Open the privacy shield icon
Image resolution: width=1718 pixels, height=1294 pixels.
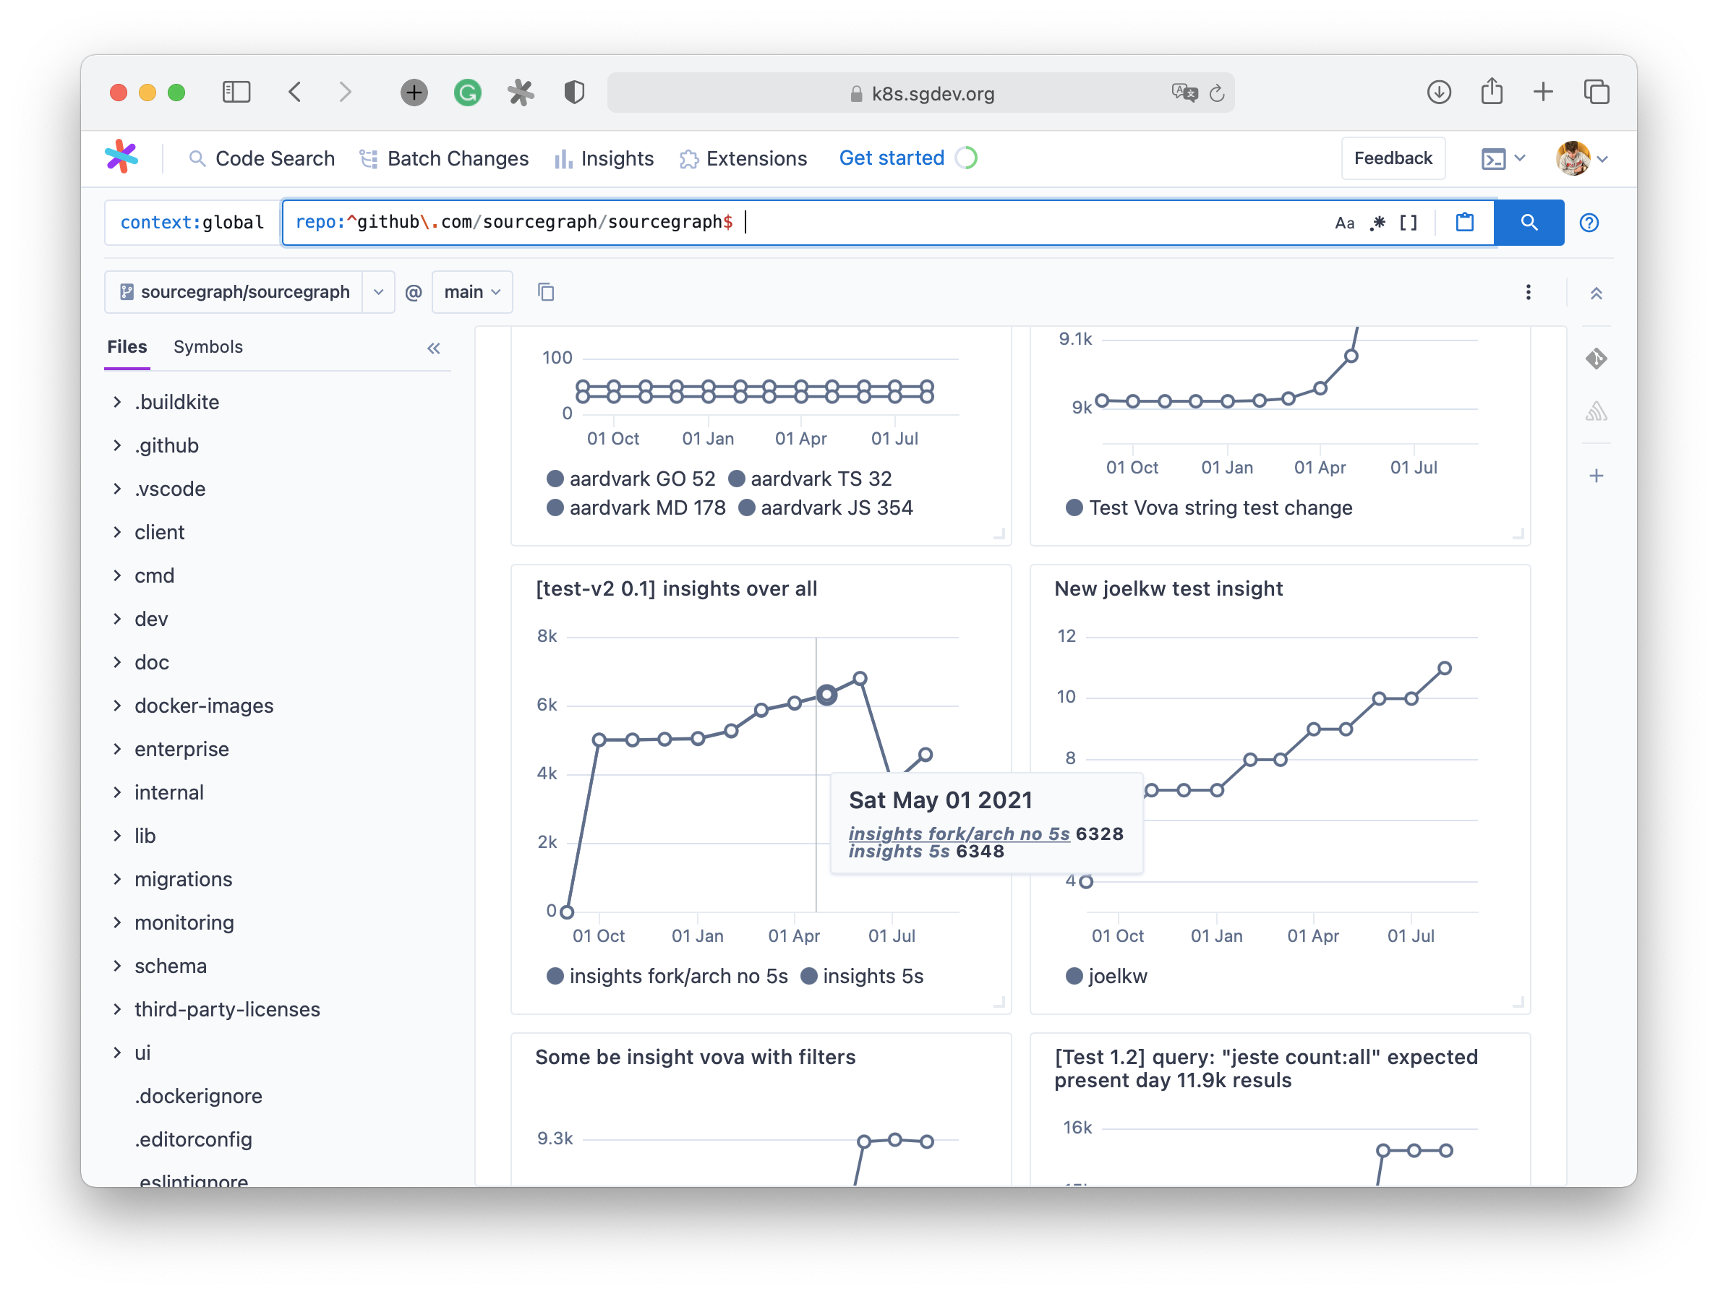pos(574,93)
